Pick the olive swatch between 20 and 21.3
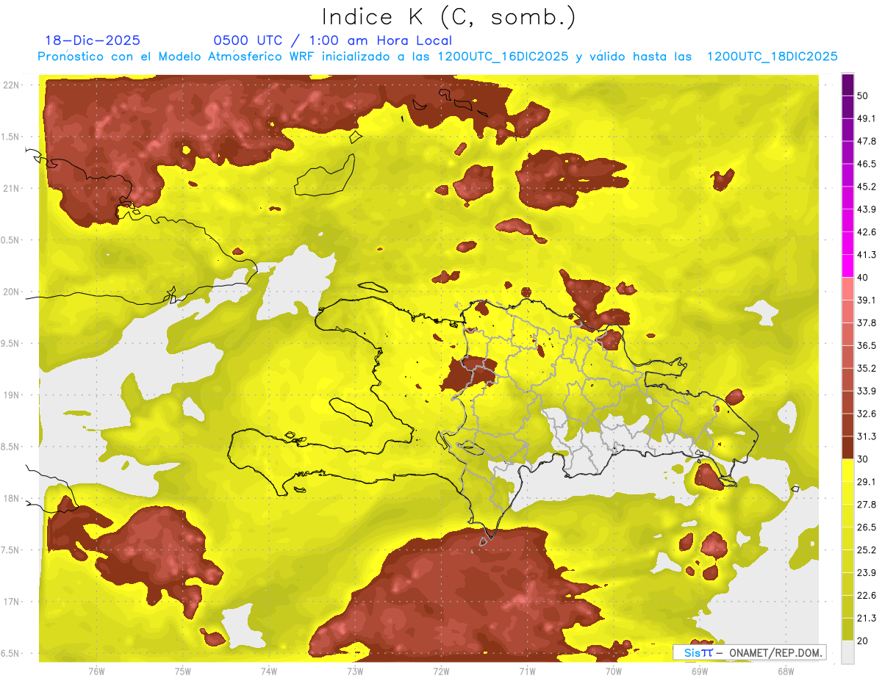Image resolution: width=882 pixels, height=681 pixels. (x=847, y=629)
